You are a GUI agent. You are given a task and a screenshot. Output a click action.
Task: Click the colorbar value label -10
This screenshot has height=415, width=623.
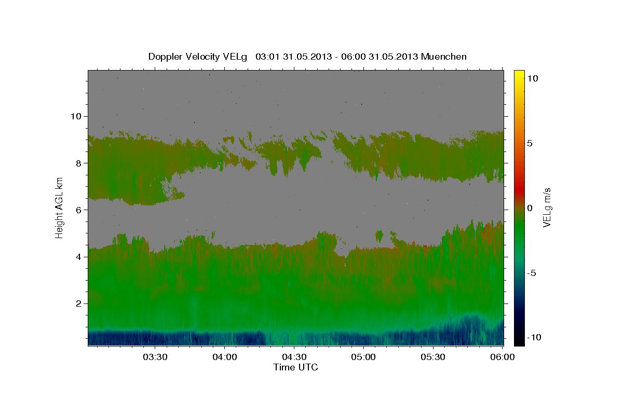click(x=534, y=337)
